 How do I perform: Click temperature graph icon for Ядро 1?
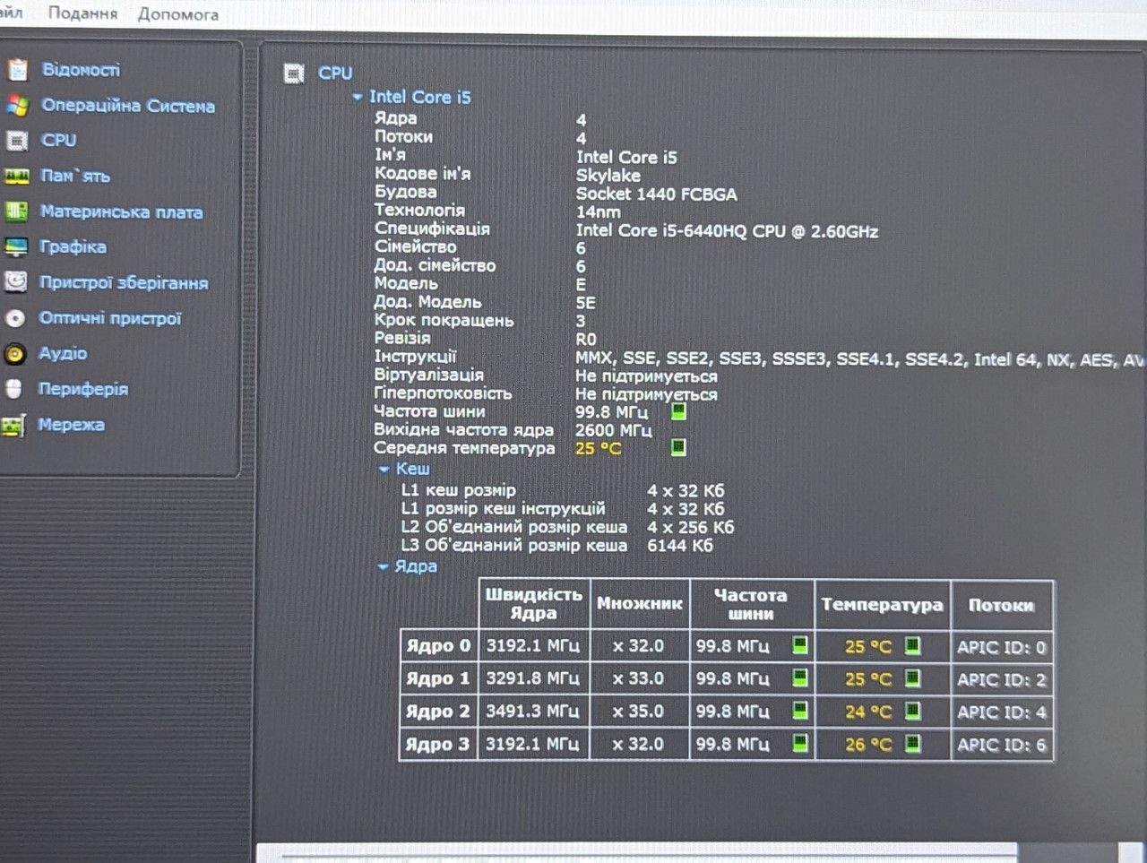(912, 678)
